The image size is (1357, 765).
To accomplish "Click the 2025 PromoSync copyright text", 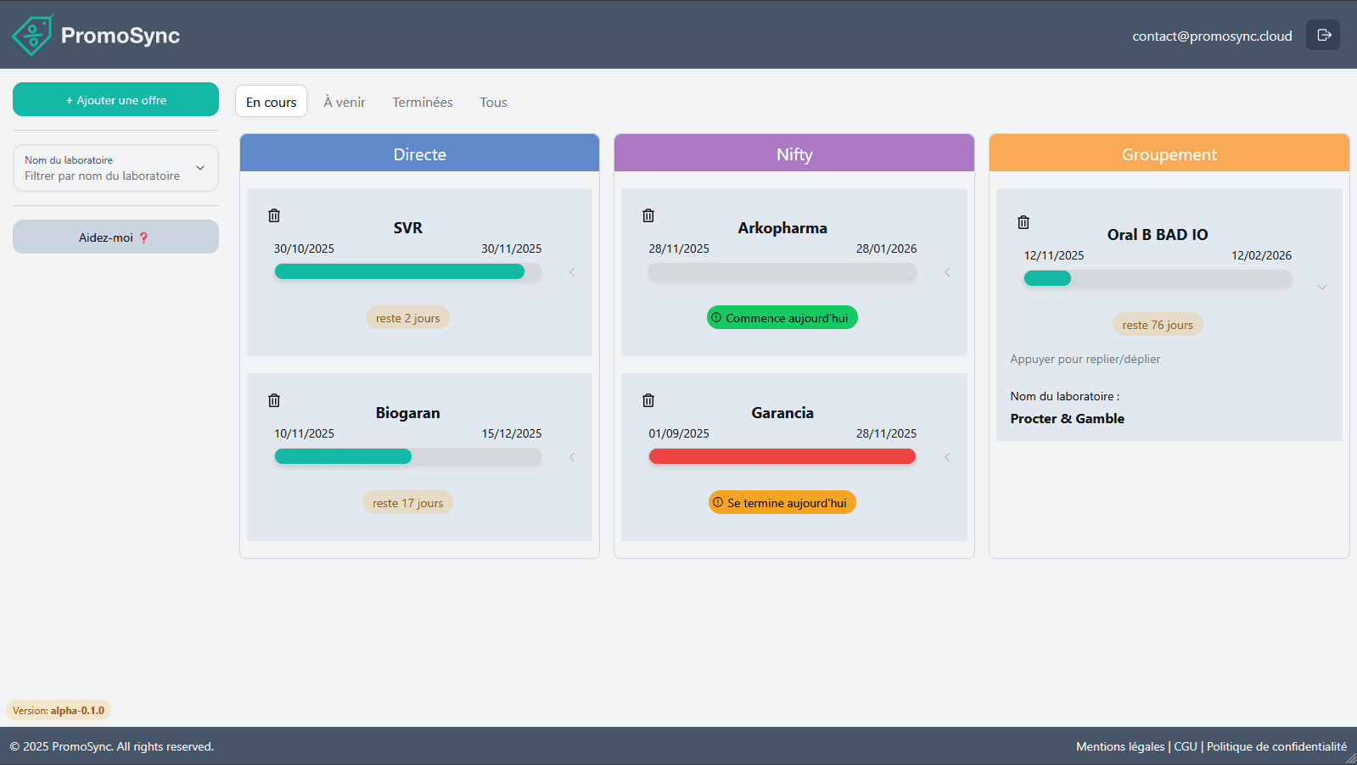I will (112, 746).
